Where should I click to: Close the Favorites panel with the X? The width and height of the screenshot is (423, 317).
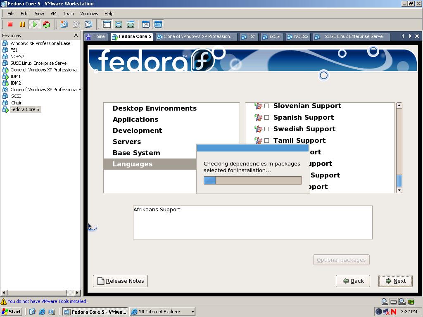[x=76, y=35]
